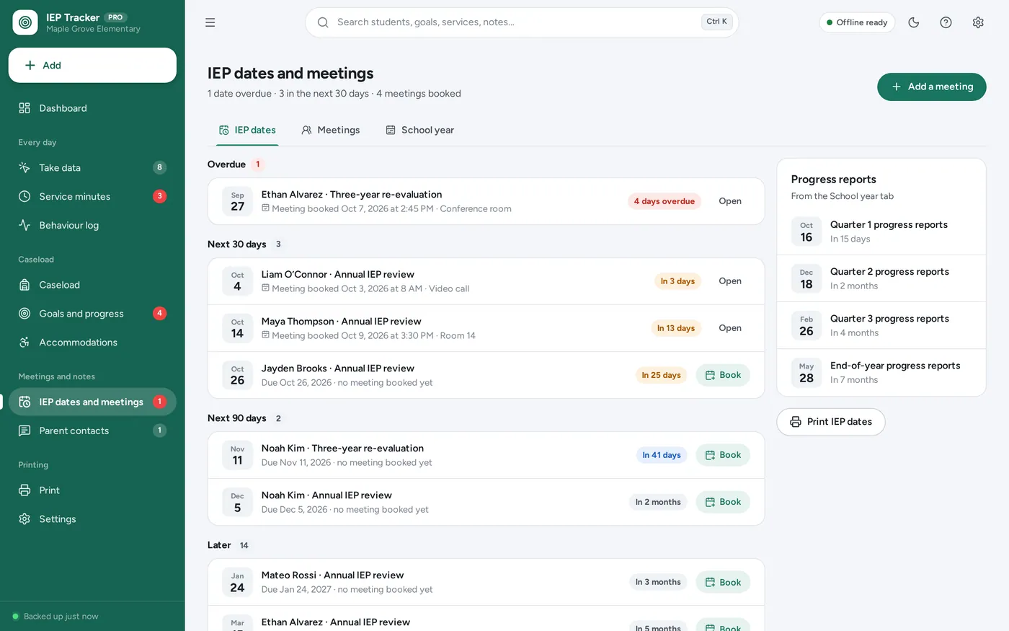Click Quarter 1 progress reports entry
The width and height of the screenshot is (1009, 631).
tap(881, 231)
